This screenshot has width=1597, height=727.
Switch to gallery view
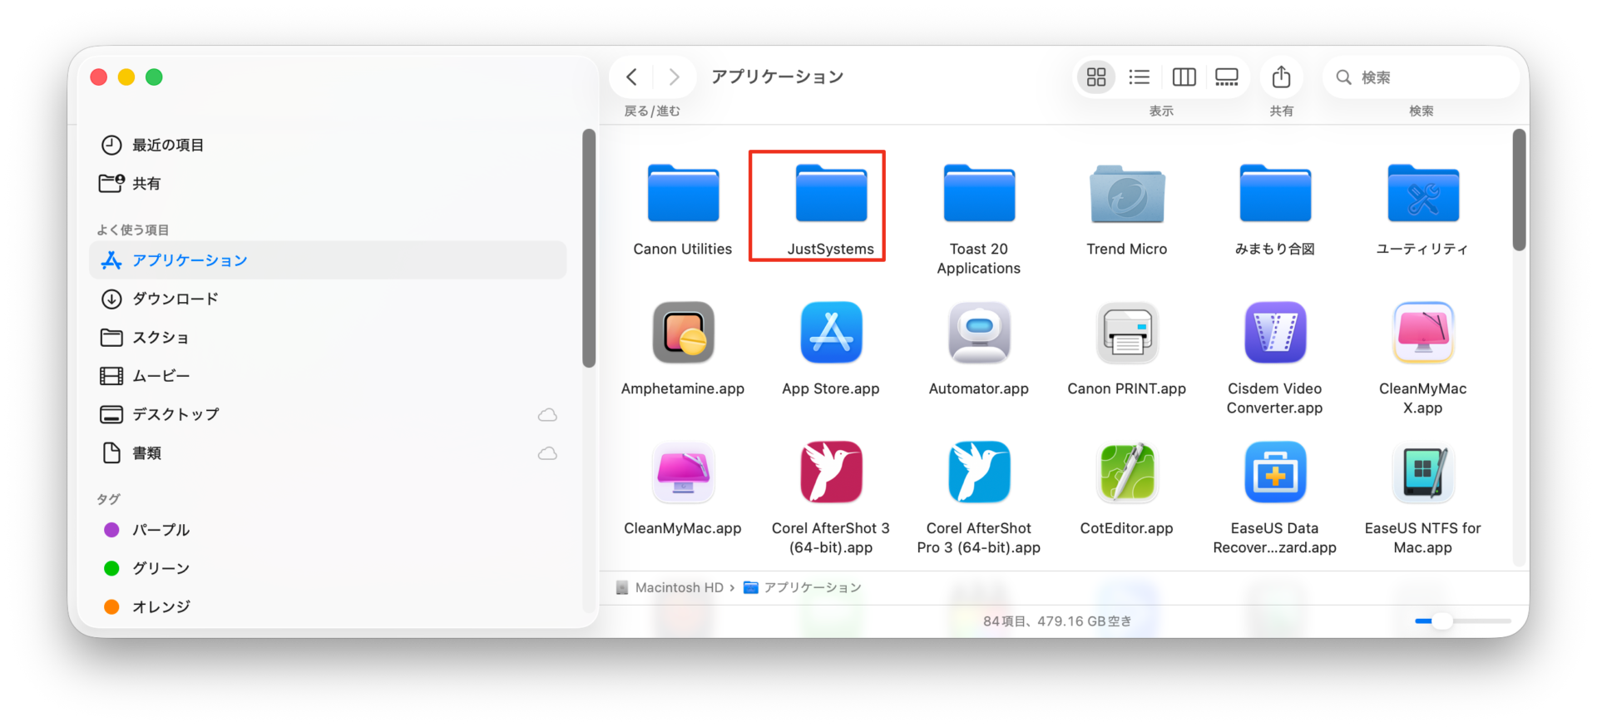(x=1226, y=77)
